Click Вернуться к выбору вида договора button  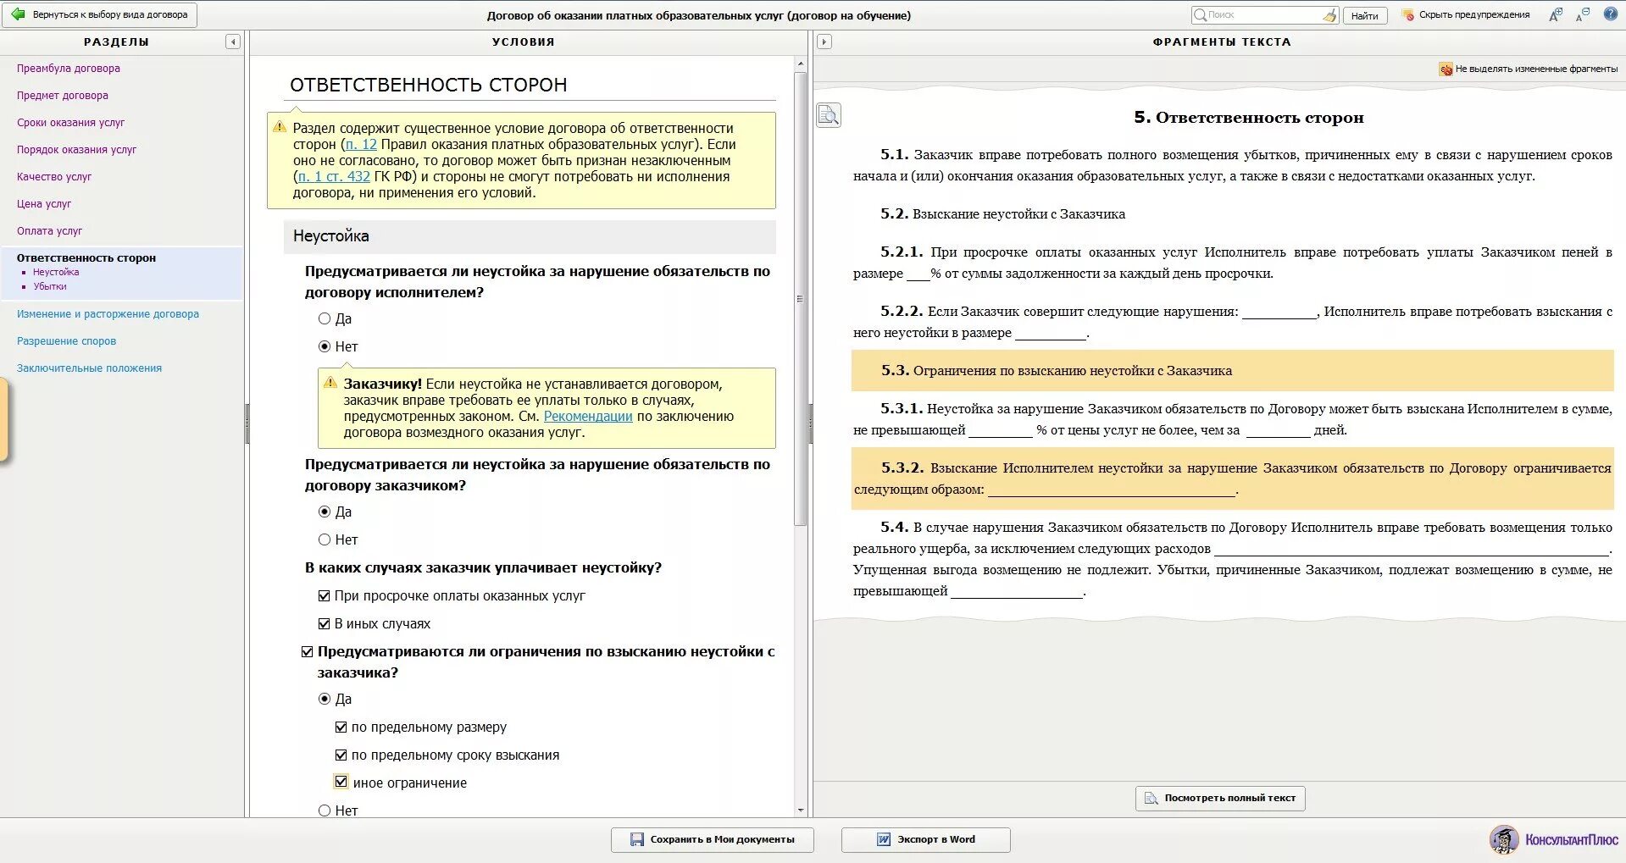(x=100, y=15)
